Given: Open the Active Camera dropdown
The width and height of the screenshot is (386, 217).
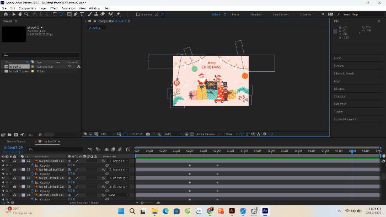Looking at the screenshot, I should click(207, 134).
